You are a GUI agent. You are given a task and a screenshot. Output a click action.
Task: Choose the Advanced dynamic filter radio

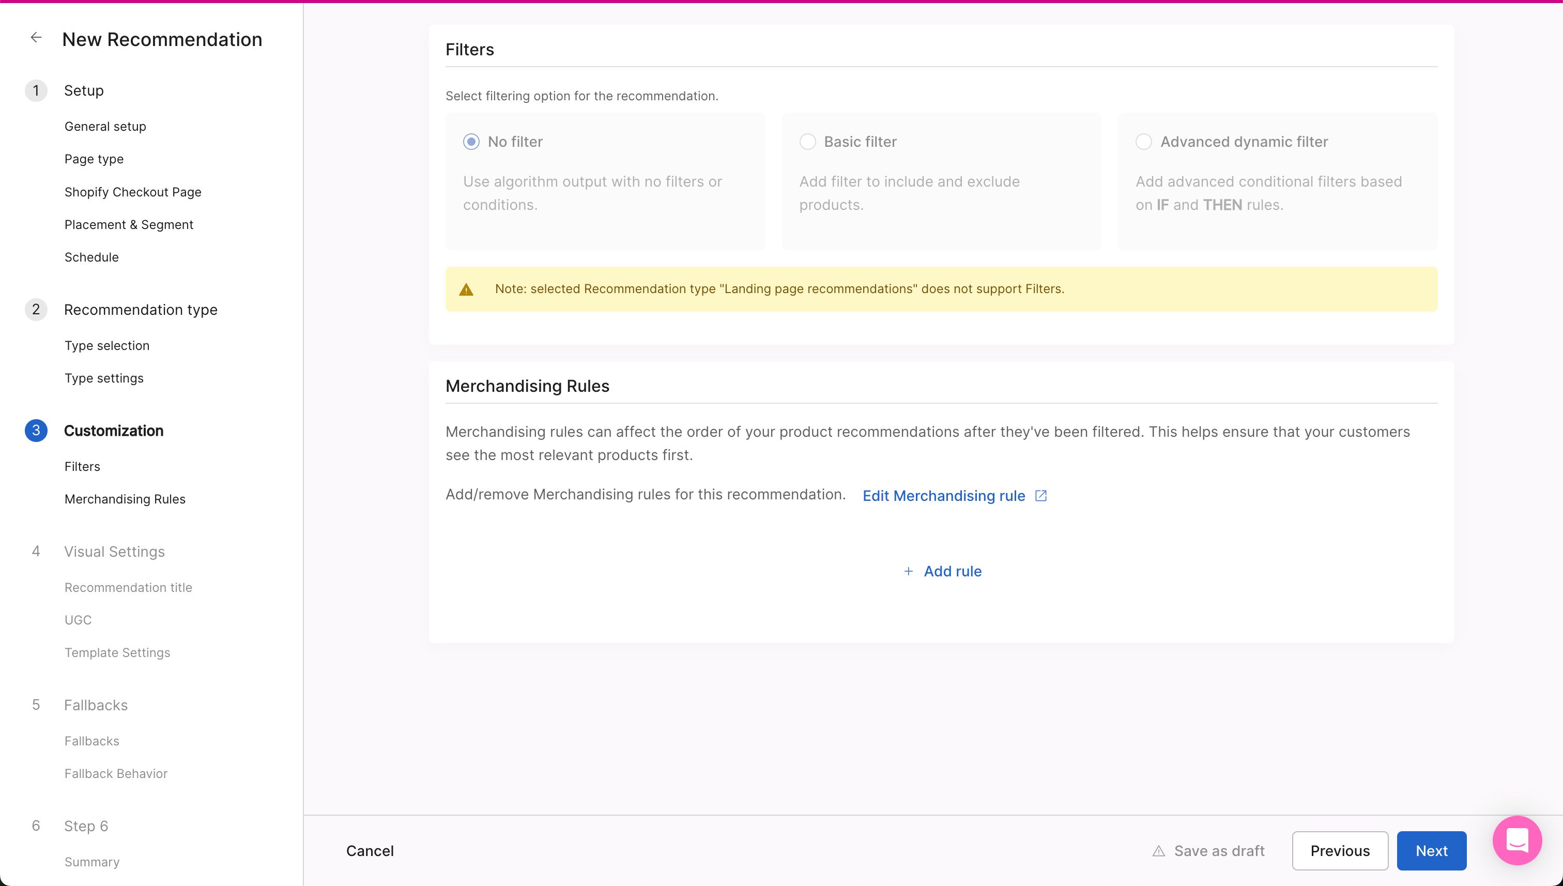point(1144,142)
